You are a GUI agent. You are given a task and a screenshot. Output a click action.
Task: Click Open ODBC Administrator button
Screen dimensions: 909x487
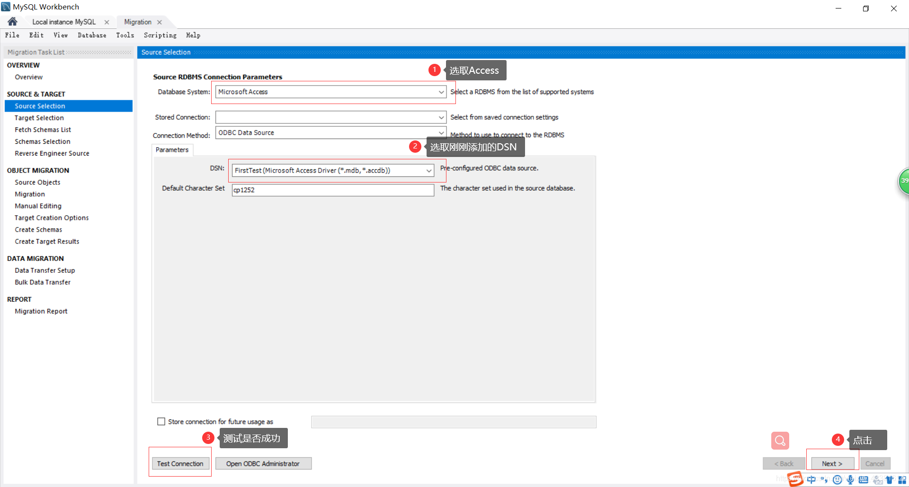[x=263, y=464]
